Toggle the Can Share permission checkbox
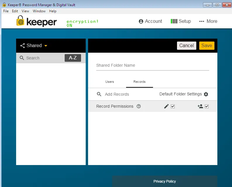Image resolution: width=232 pixels, height=187 pixels. coord(207,106)
